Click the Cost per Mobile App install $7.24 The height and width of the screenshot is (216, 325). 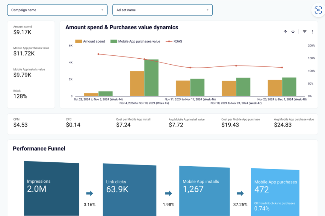point(133,123)
